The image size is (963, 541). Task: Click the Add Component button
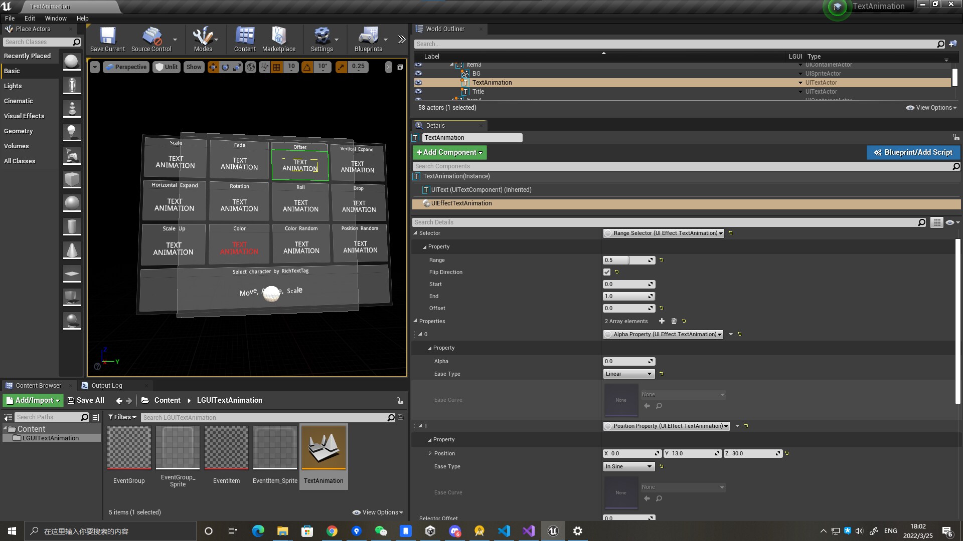449,152
